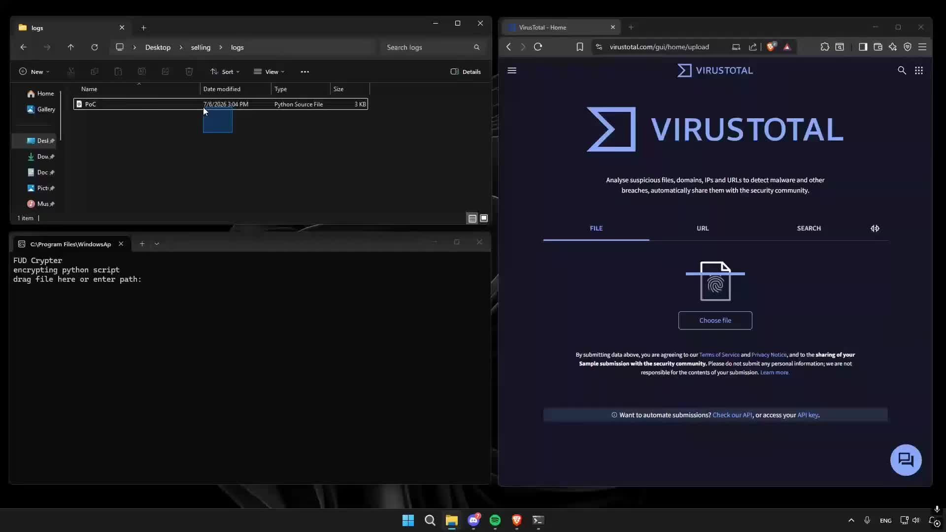The height and width of the screenshot is (532, 946).
Task: Open the API key link
Action: [x=808, y=415]
